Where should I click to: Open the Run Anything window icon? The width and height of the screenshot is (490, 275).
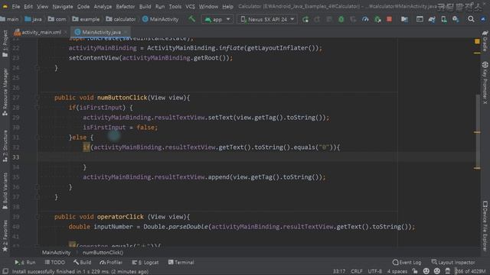pos(420,19)
